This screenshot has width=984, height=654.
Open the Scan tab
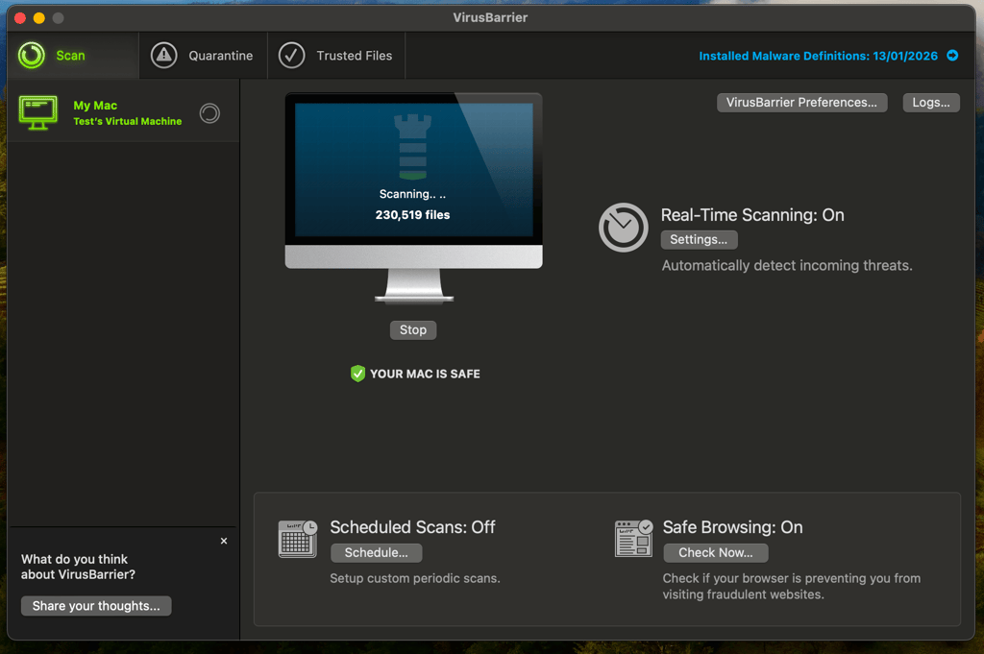[73, 56]
